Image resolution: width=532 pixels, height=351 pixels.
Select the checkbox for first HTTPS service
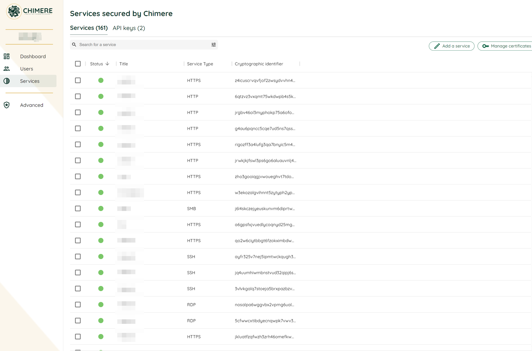pos(78,80)
